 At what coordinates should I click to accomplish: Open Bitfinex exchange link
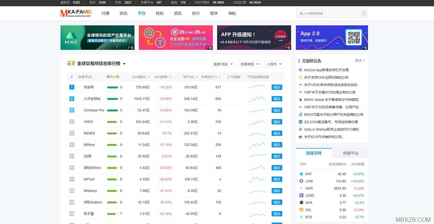click(x=89, y=145)
